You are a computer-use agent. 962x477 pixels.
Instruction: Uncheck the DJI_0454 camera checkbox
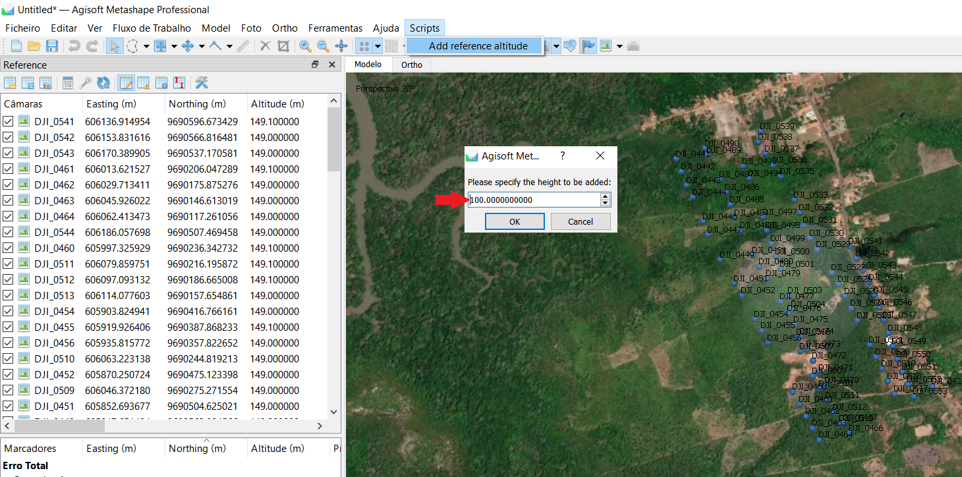coord(8,311)
